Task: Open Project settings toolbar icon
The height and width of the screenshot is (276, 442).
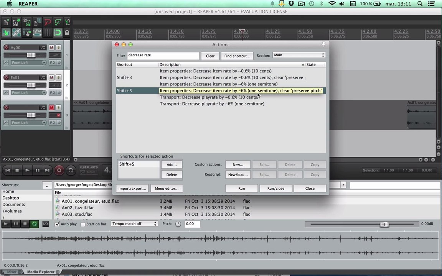Action: click(x=37, y=22)
